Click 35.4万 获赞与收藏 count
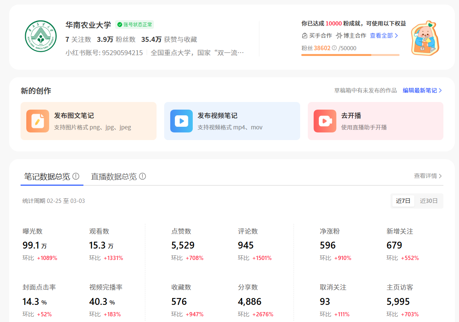 169,40
